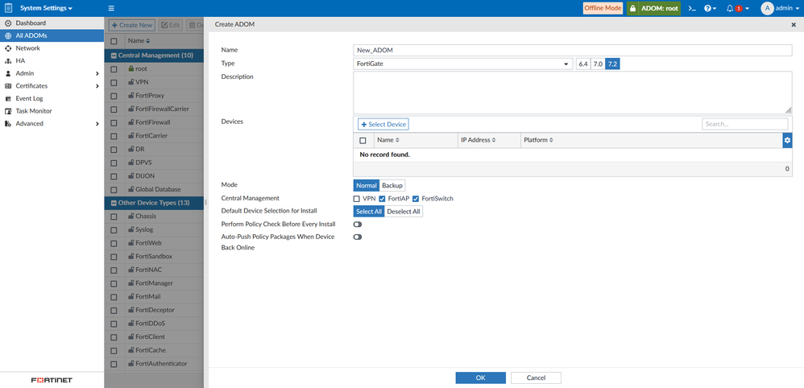Click the panel splitter handle

[205, 202]
